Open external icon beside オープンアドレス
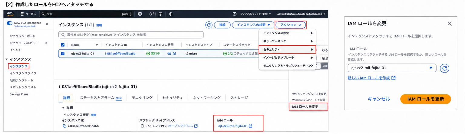The width and height of the screenshot is (465, 134). 196,126
